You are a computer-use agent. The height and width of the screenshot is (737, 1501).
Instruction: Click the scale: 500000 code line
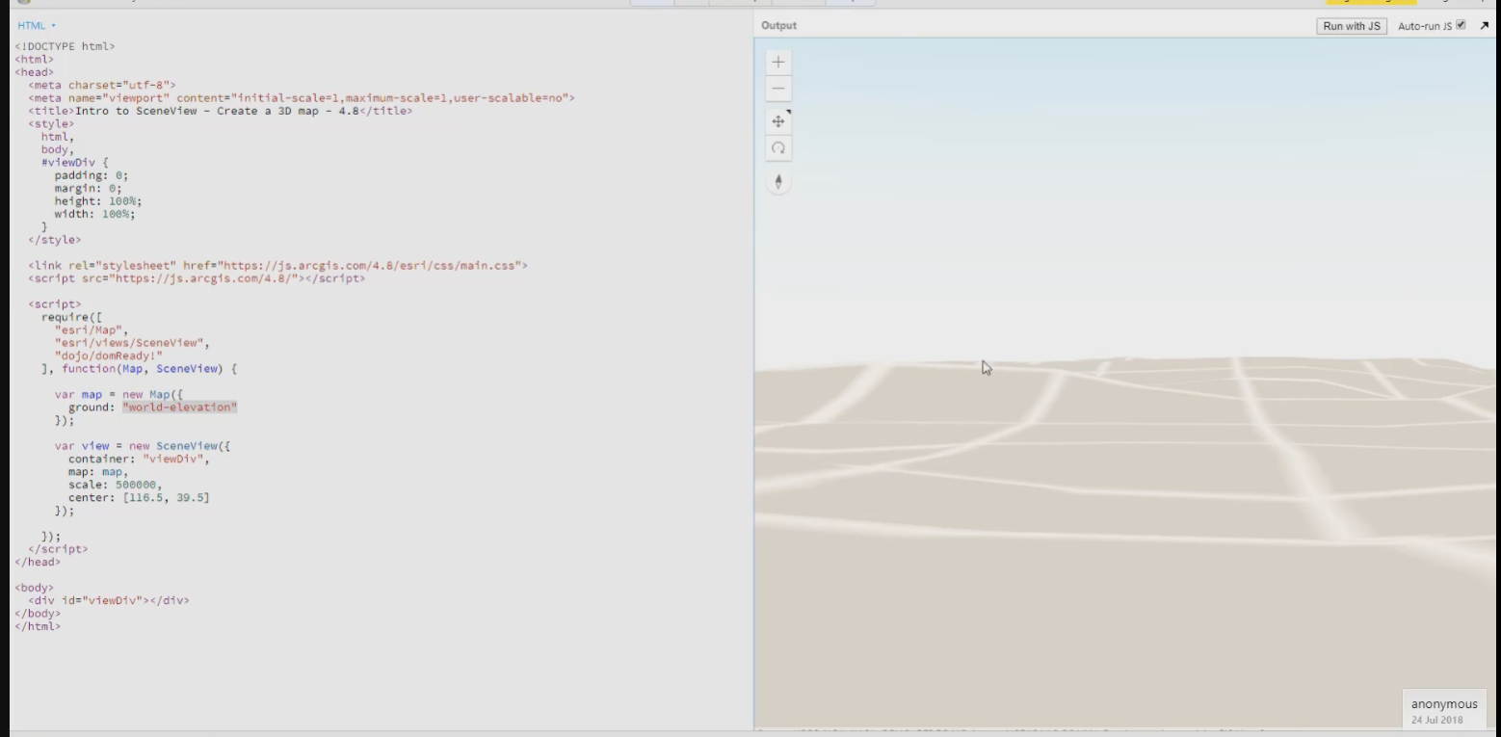pyautogui.click(x=116, y=485)
